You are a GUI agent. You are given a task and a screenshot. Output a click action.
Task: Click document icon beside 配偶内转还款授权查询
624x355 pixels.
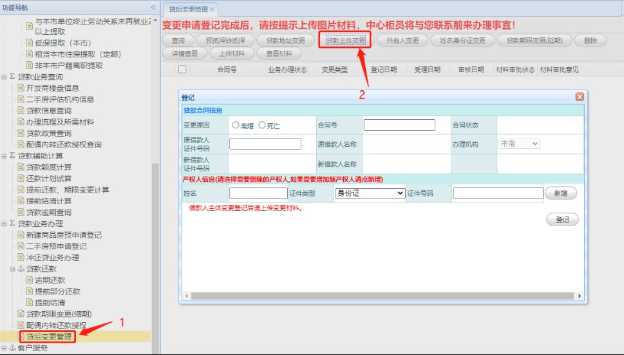coord(21,144)
